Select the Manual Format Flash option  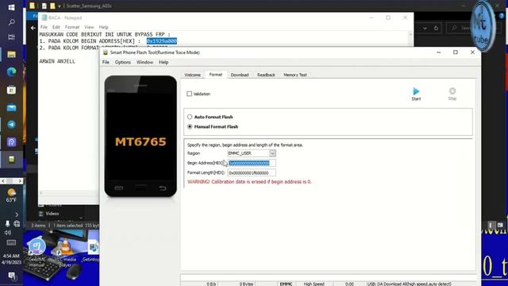190,126
